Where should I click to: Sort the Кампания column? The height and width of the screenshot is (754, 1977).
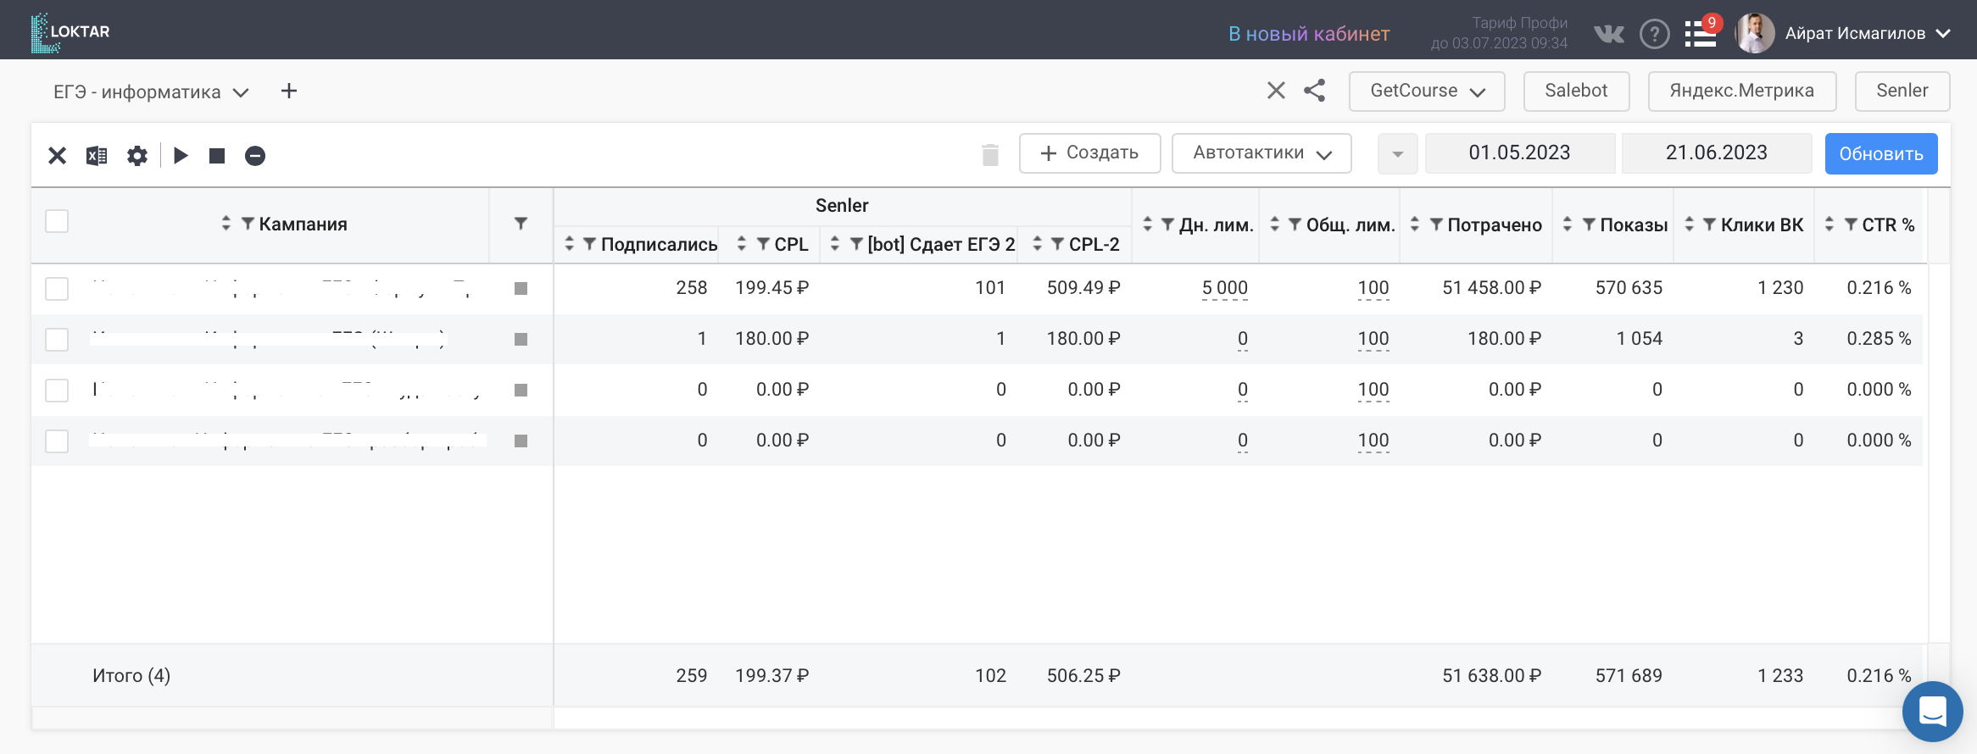click(x=226, y=224)
